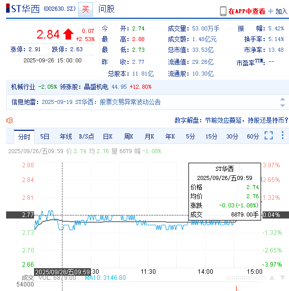Step info ticker up arrow
Viewport: 289px width, 291px height.
tap(282, 99)
